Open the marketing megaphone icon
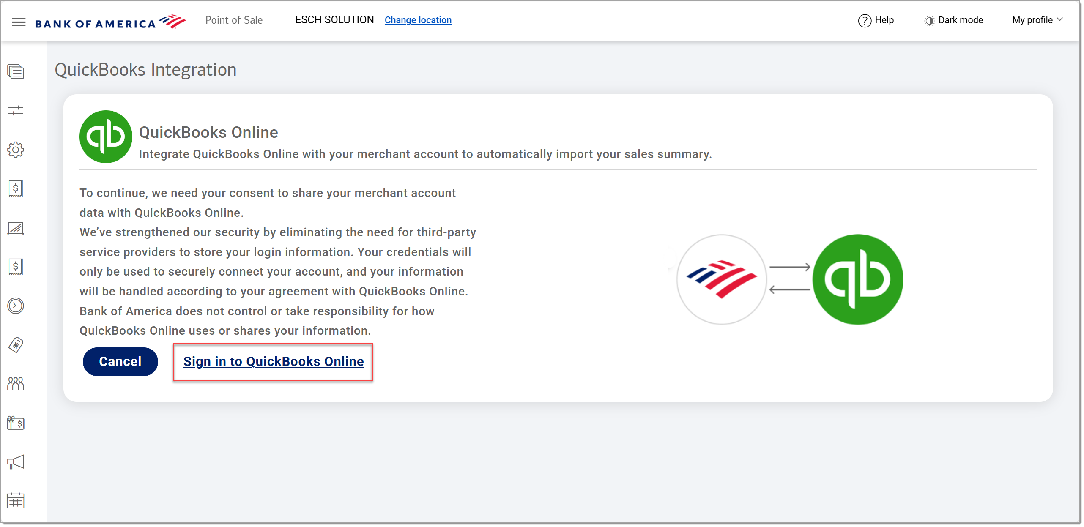 click(x=16, y=461)
